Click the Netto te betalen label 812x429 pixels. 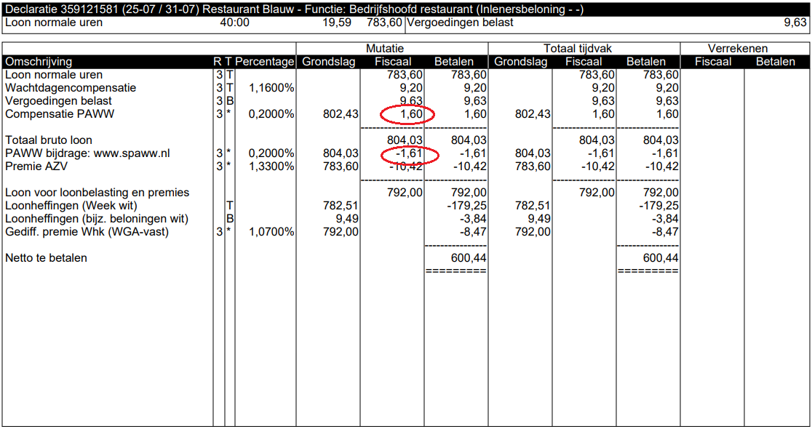46,258
